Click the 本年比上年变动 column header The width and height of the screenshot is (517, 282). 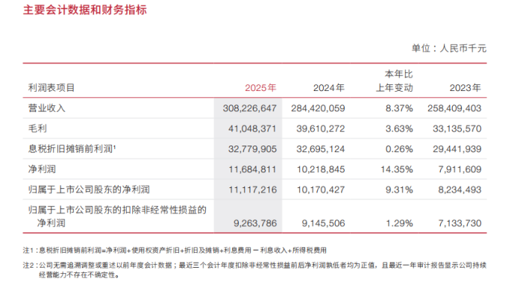[395, 81]
